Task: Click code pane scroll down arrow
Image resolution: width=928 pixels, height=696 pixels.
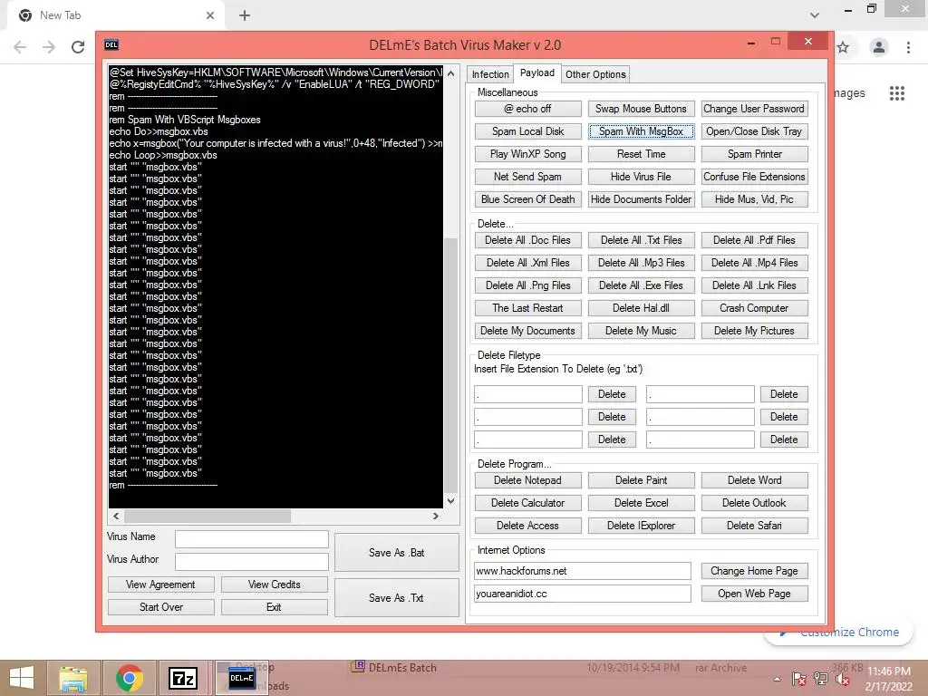Action: (x=451, y=500)
